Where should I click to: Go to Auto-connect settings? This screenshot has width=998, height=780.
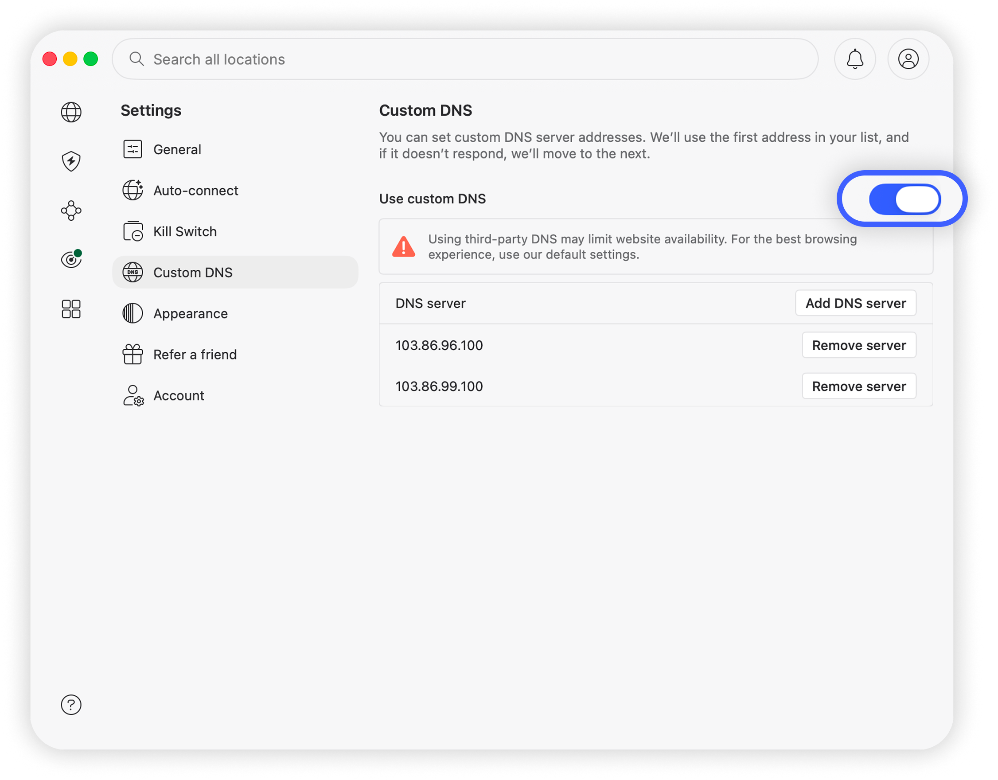point(235,191)
